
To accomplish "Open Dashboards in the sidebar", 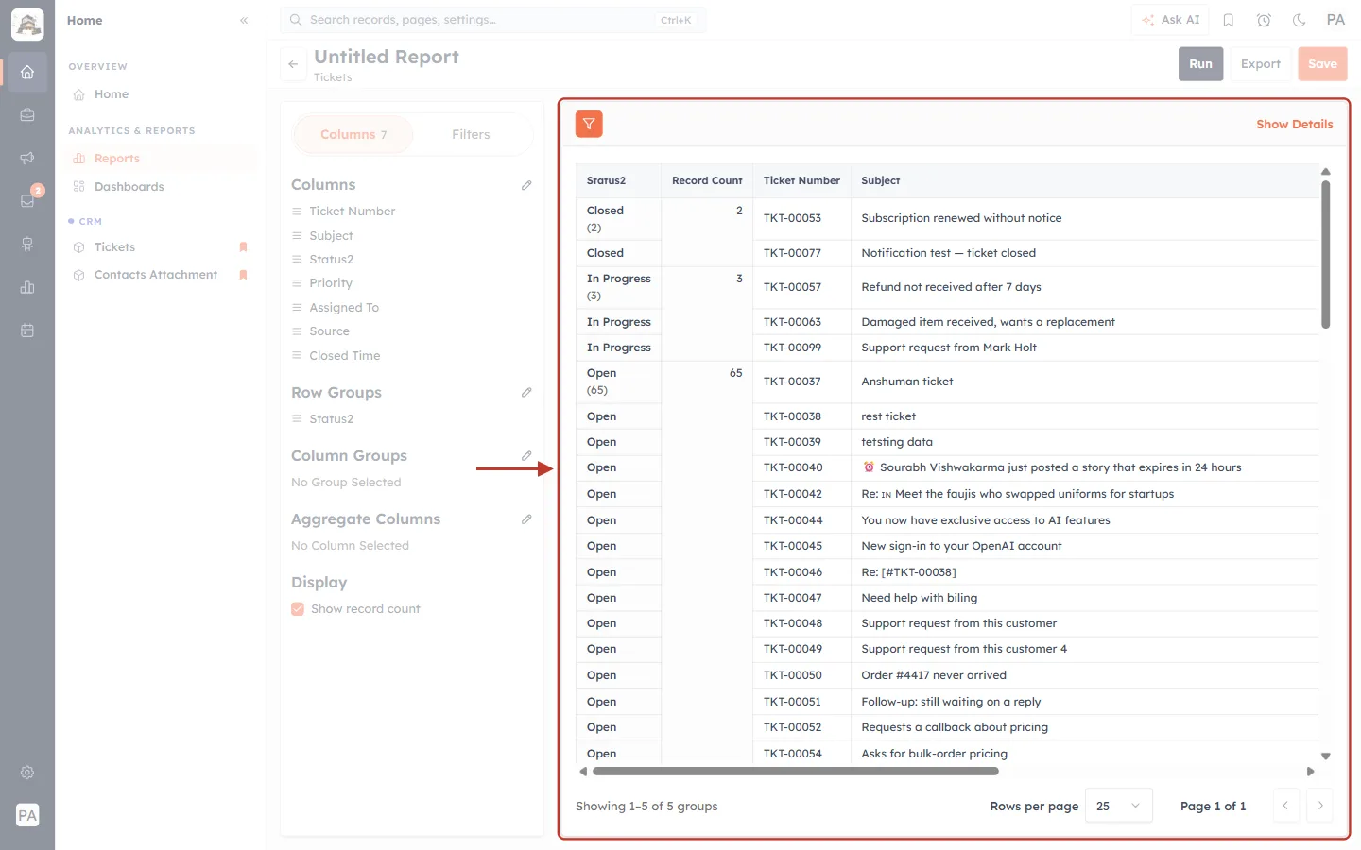I will coord(161,187).
